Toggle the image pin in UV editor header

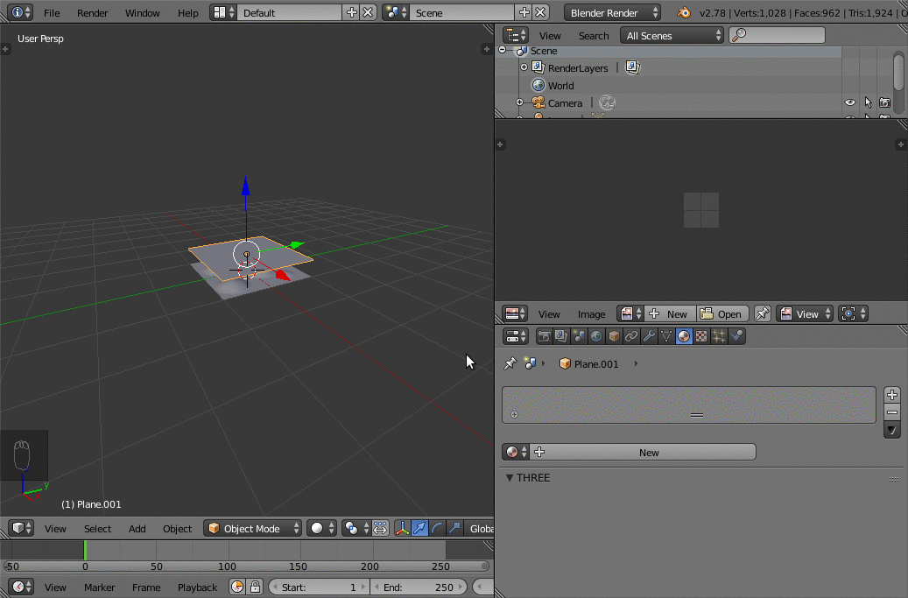coord(762,313)
